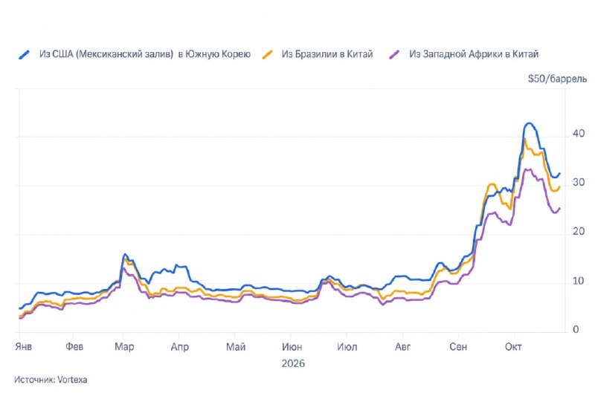Toggle the US Gulf to South Korea series legend
This screenshot has width=595, height=396.
(x=135, y=54)
